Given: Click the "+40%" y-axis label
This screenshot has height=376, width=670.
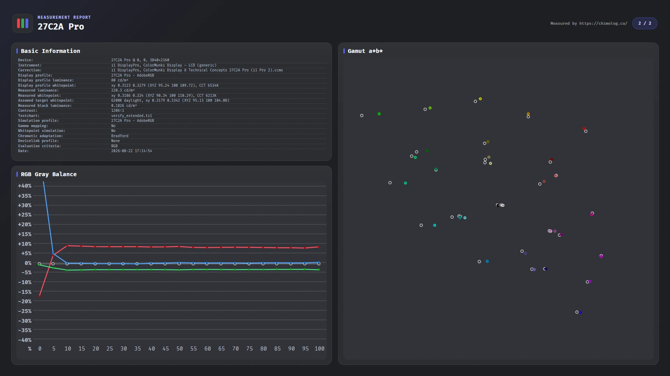Looking at the screenshot, I should [x=25, y=186].
